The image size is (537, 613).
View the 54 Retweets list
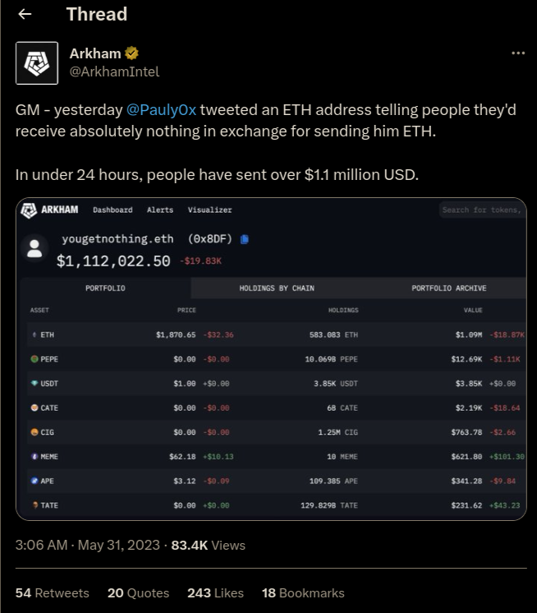[x=53, y=593]
